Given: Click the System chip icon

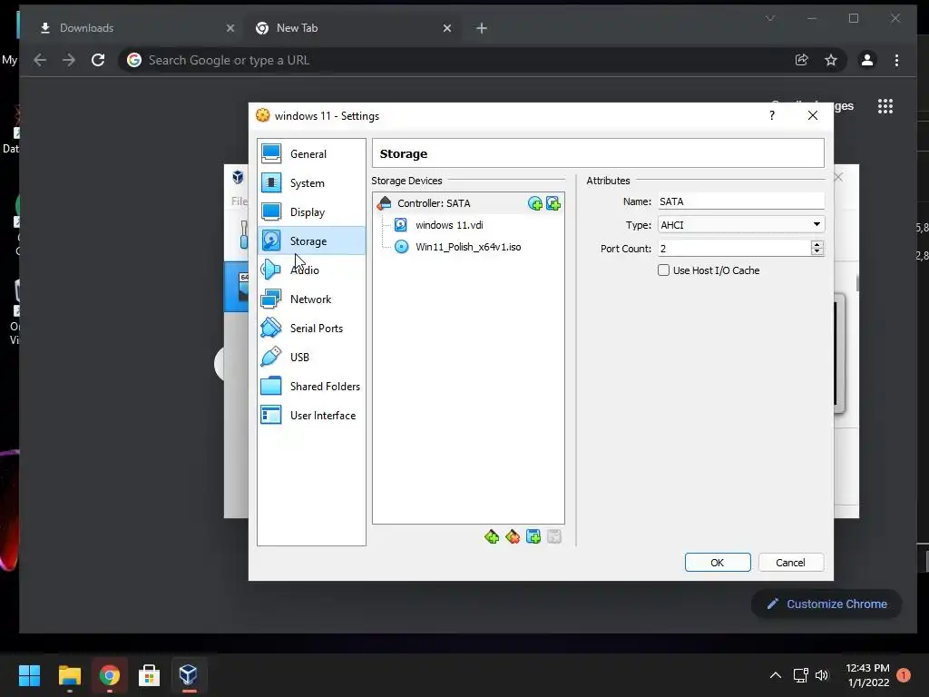Looking at the screenshot, I should pos(271,182).
